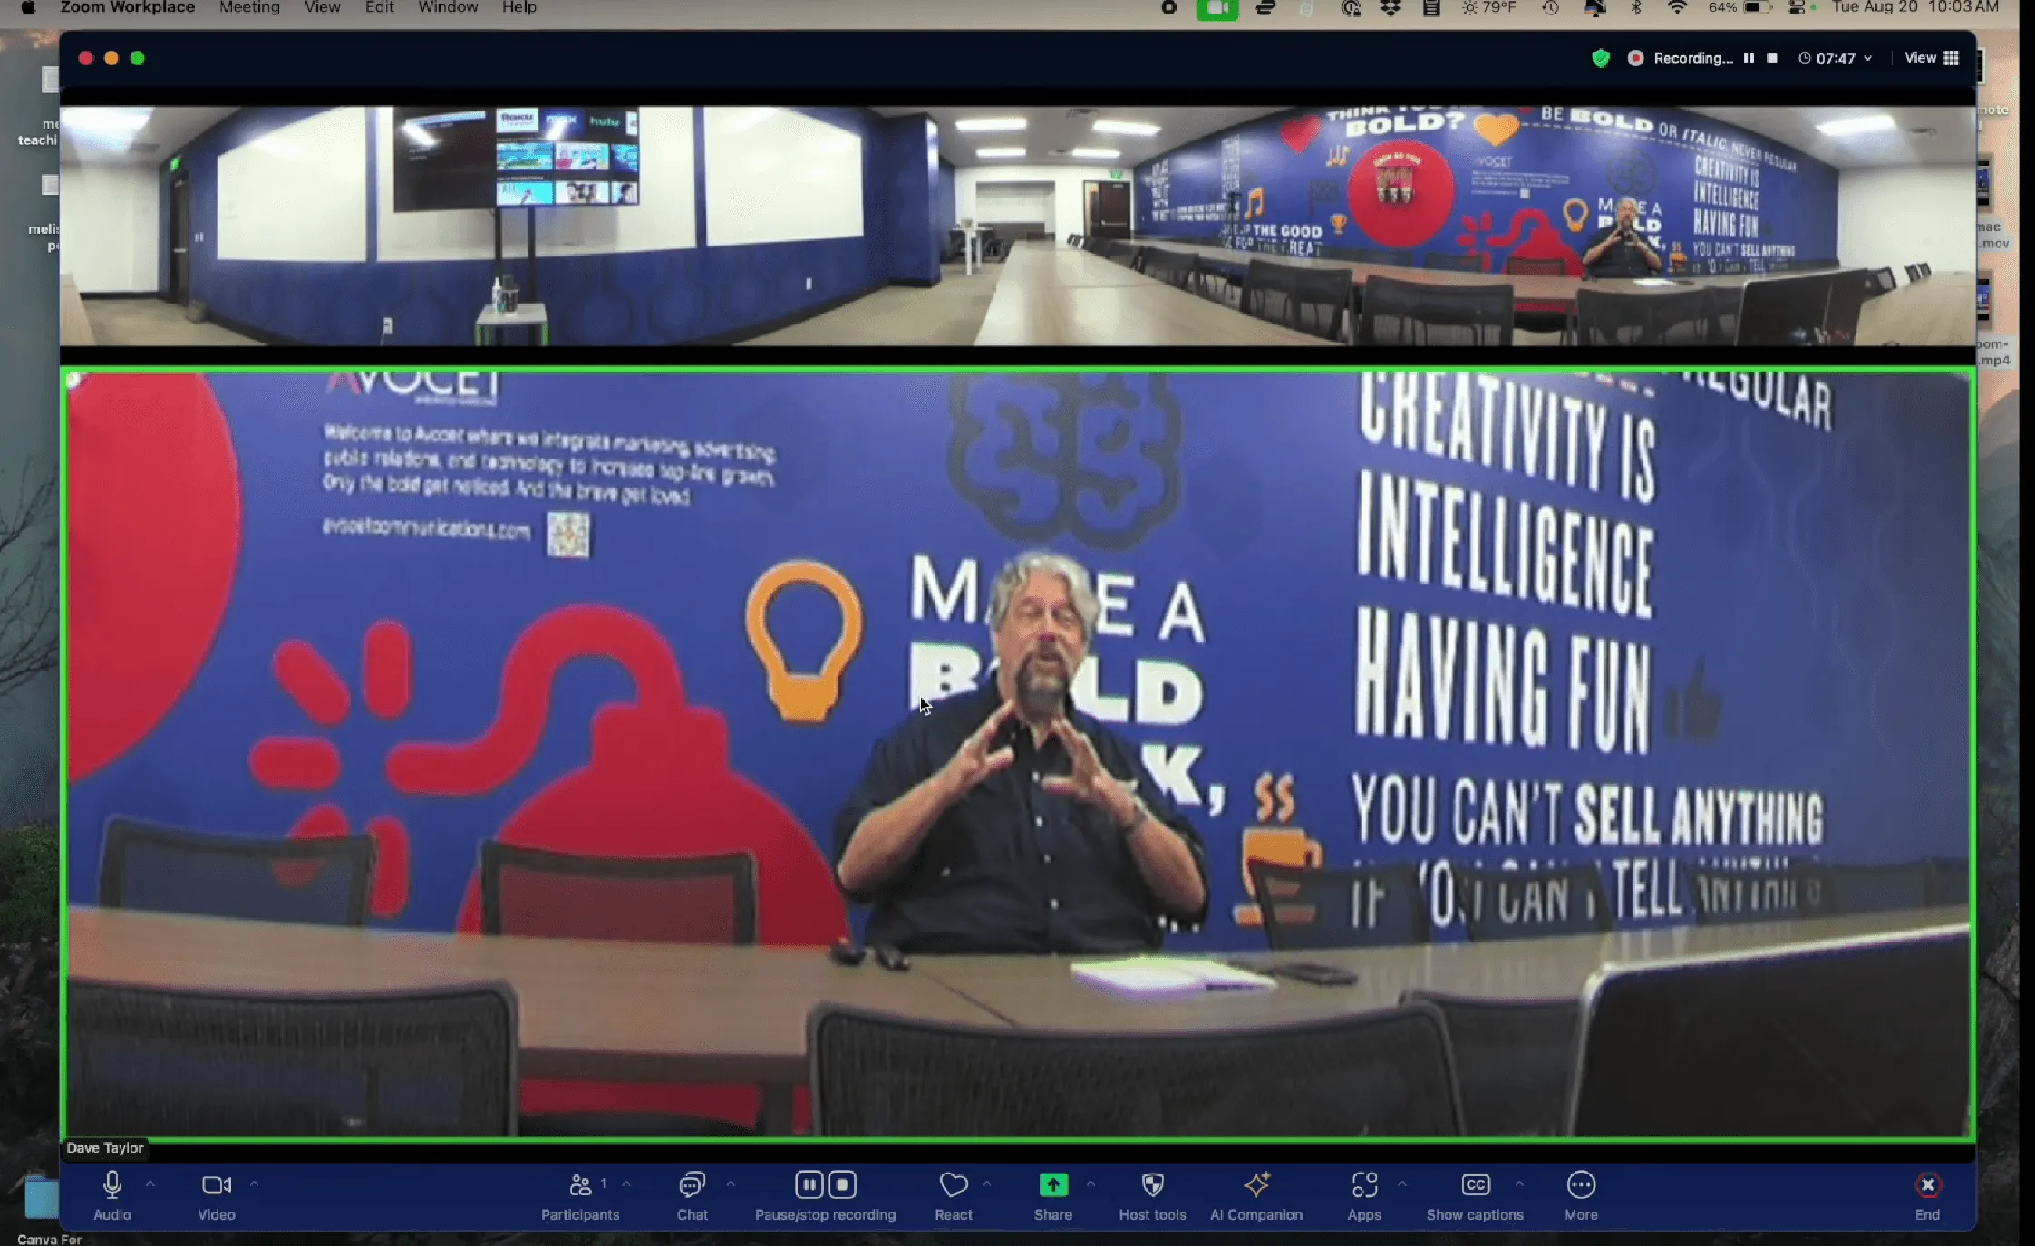
Task: Expand chat options chevron beside Chat
Action: [x=731, y=1183]
